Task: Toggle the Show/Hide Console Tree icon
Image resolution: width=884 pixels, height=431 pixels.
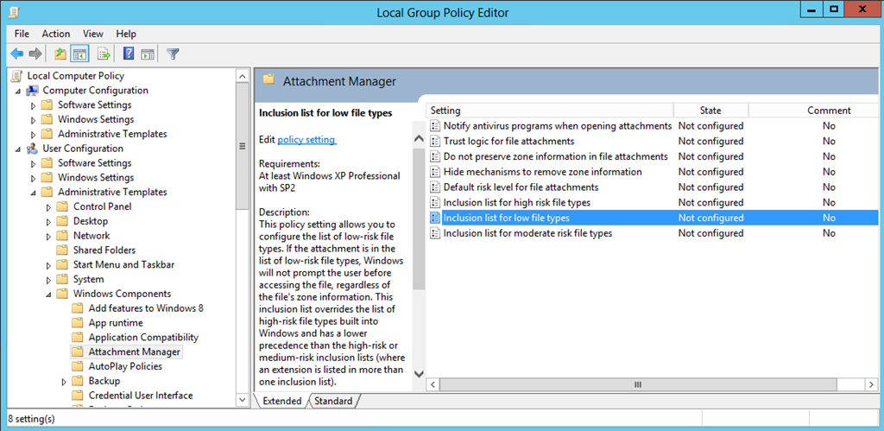Action: click(79, 54)
